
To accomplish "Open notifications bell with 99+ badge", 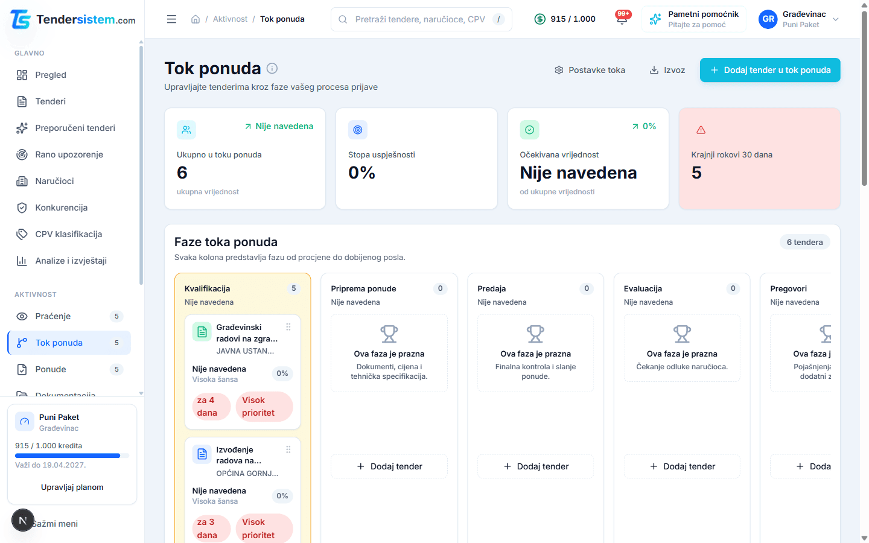I will click(622, 18).
